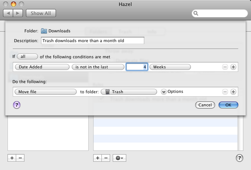Click the number field showing 4
251x170 pixels.
137,67
